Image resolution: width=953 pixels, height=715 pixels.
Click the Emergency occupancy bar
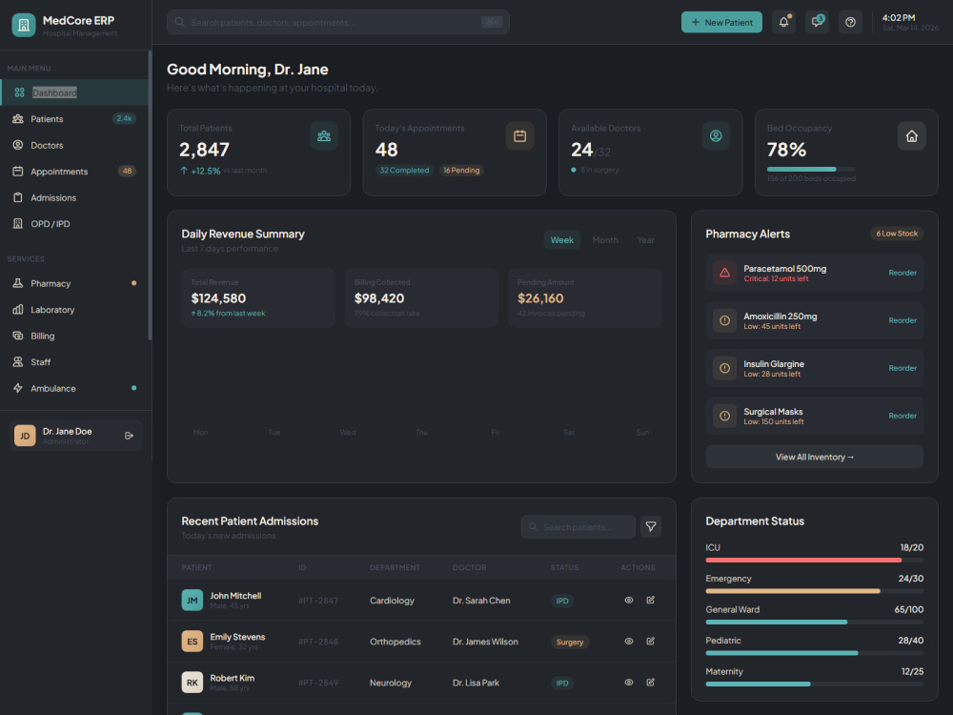[x=815, y=591]
